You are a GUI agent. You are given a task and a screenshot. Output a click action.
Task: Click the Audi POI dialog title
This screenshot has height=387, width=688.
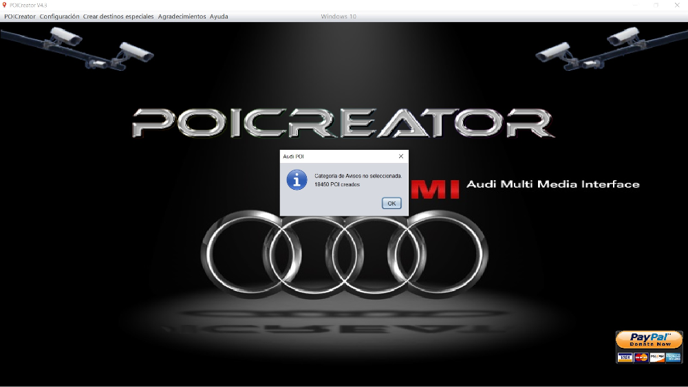pyautogui.click(x=293, y=157)
